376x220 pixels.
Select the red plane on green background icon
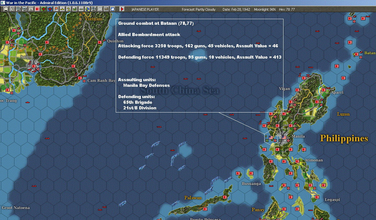point(44,9)
